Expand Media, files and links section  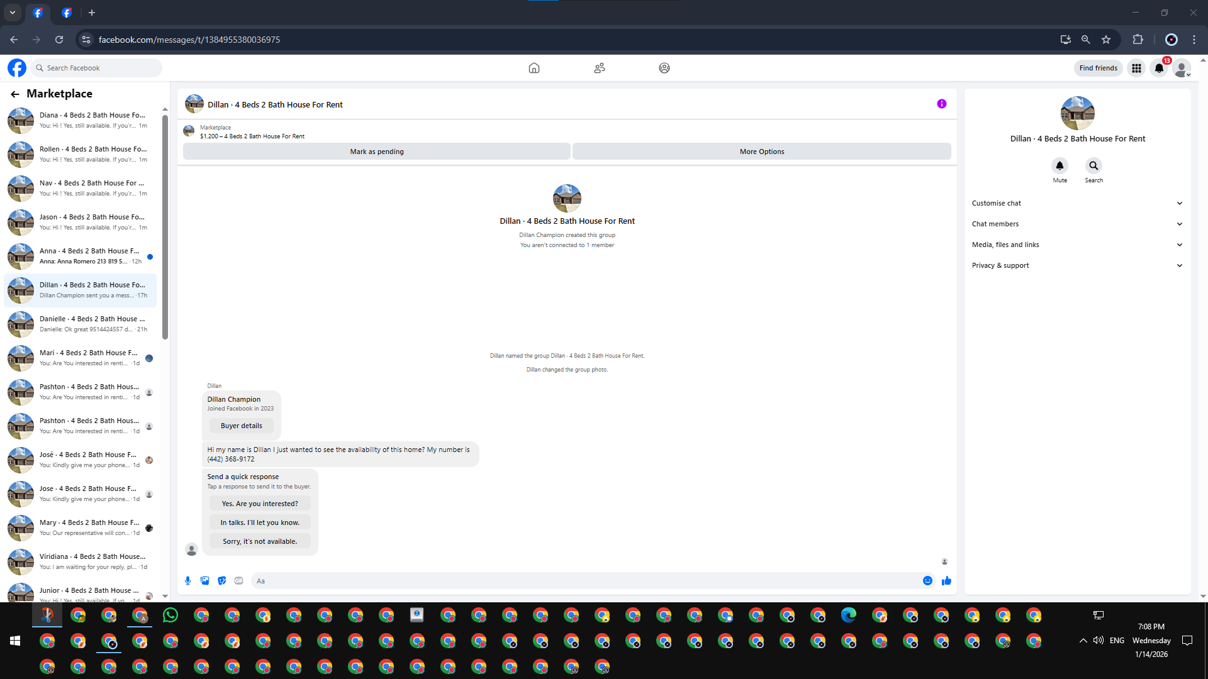(x=1077, y=245)
